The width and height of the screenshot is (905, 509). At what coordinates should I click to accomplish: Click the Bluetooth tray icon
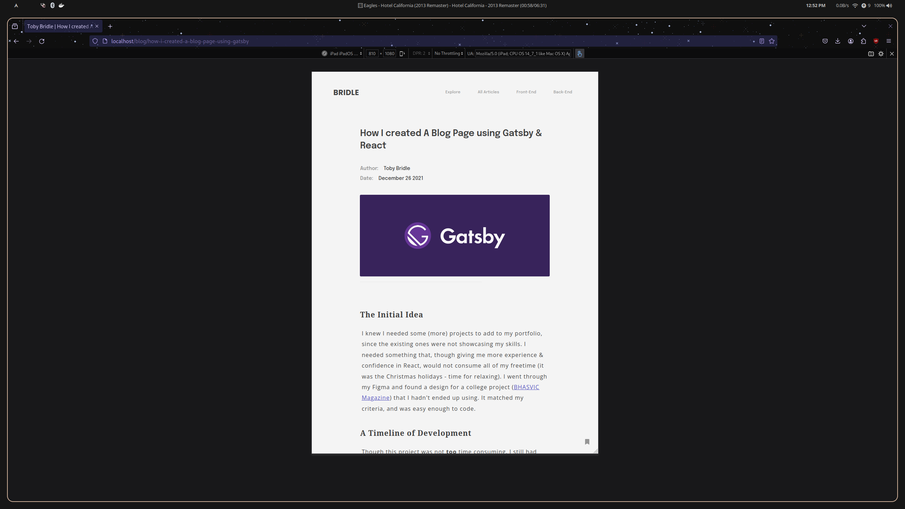(52, 5)
